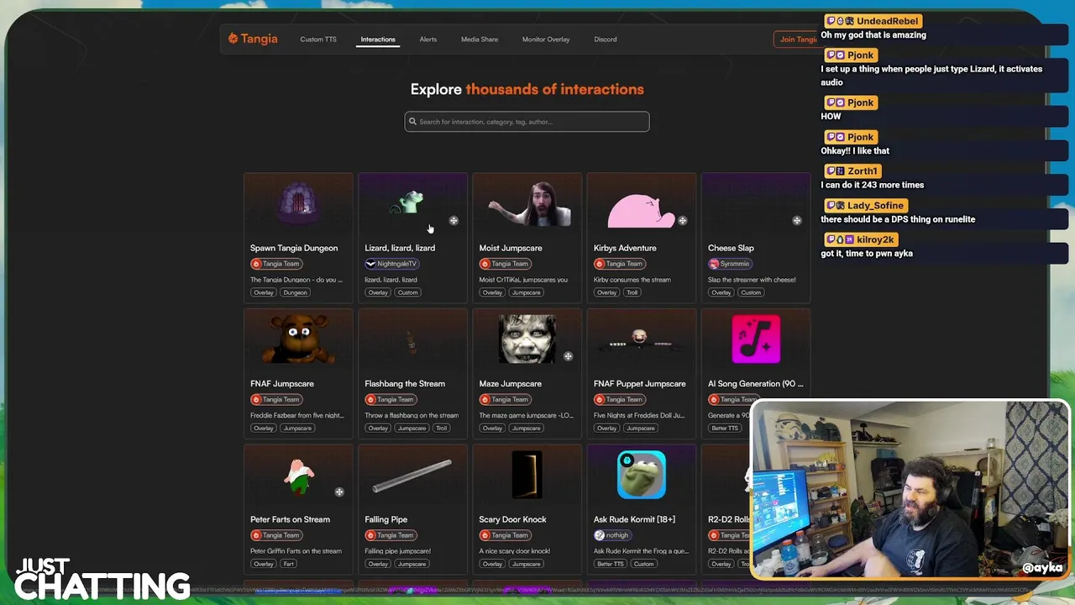Viewport: 1075px width, 605px height.
Task: Go to the Alerts nav item
Action: click(428, 39)
